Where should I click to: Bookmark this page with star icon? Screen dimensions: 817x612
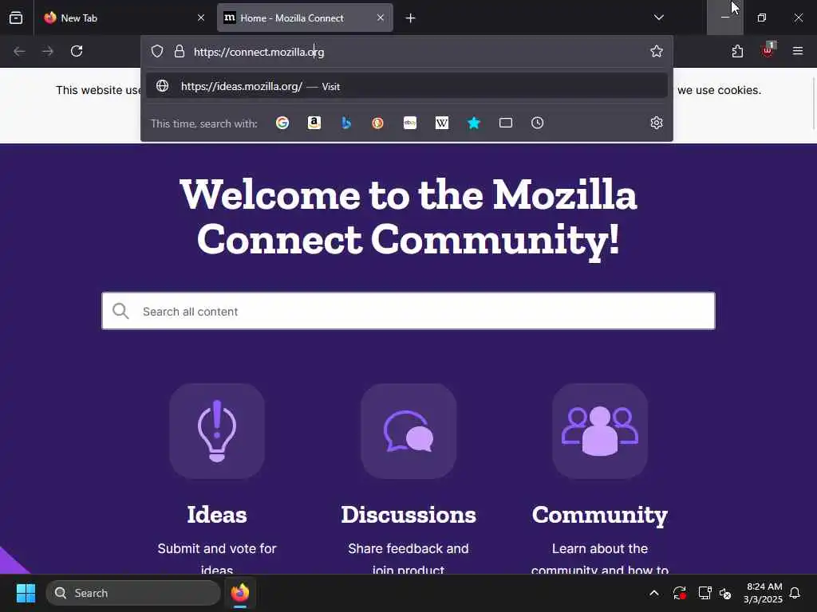[x=657, y=51]
